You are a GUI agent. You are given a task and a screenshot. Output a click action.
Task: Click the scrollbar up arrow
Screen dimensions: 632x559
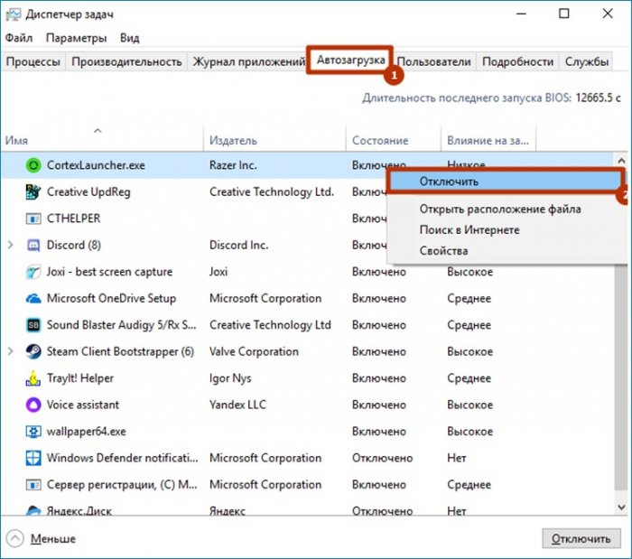point(621,161)
